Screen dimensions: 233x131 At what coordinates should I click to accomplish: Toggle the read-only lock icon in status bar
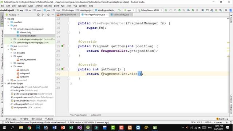(226, 122)
